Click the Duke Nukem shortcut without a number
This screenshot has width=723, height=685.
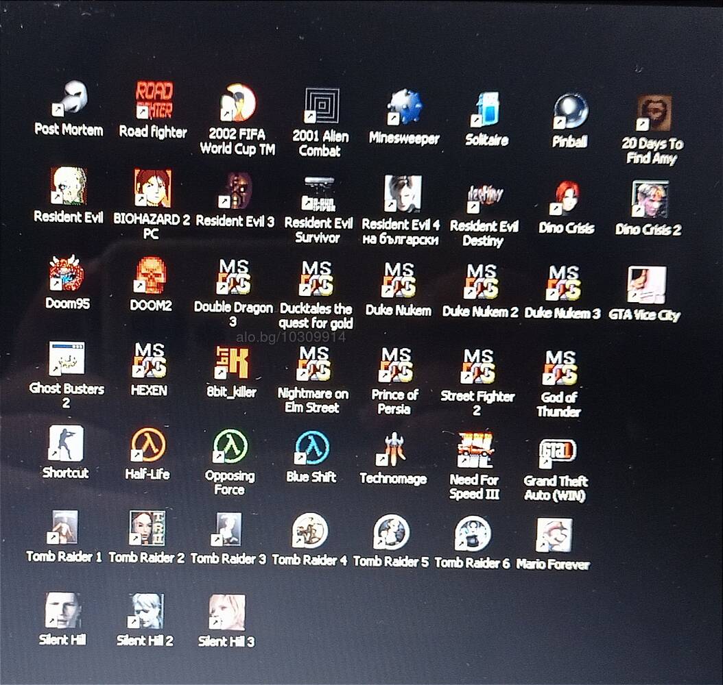[x=399, y=280]
